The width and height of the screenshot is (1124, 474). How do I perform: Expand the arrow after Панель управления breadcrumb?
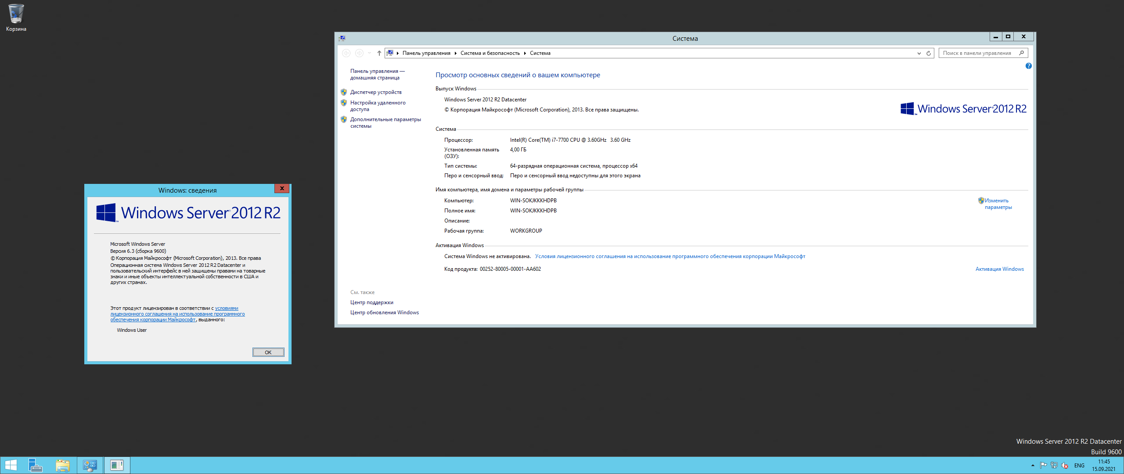pyautogui.click(x=456, y=53)
